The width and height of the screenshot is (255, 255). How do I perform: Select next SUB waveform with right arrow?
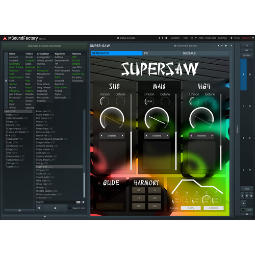pos(122,136)
